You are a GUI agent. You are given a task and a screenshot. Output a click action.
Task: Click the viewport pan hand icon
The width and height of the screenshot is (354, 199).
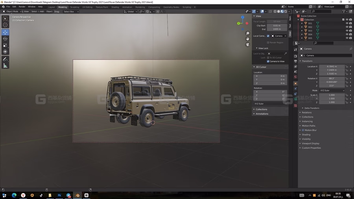[248, 39]
